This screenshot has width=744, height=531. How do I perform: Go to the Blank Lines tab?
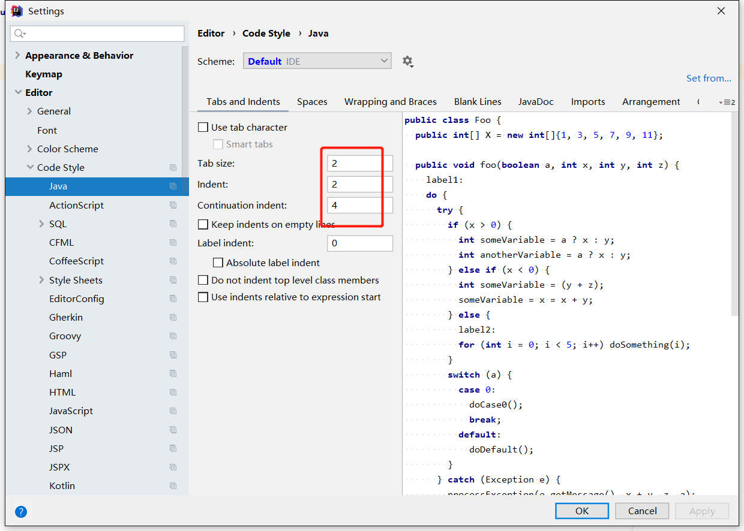pos(478,102)
